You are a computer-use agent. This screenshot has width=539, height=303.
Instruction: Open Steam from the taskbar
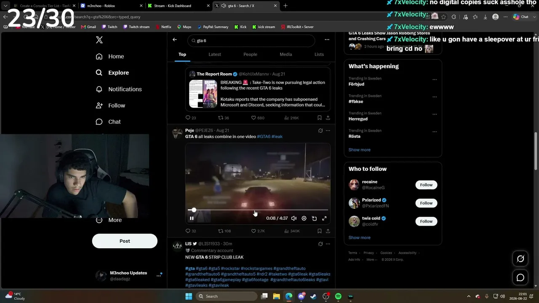pos(313,296)
